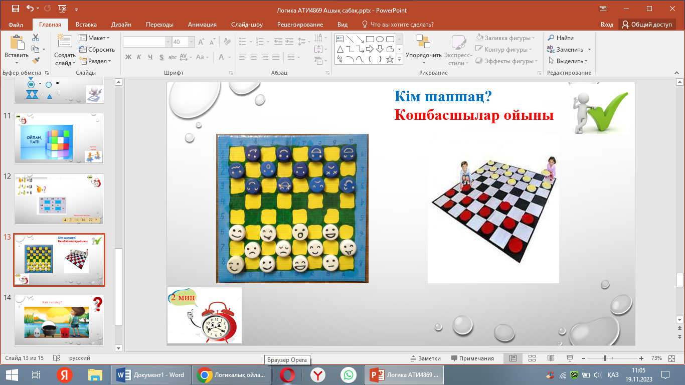Open the Анимация ribbon tab
Image resolution: width=685 pixels, height=385 pixels.
[x=202, y=25]
